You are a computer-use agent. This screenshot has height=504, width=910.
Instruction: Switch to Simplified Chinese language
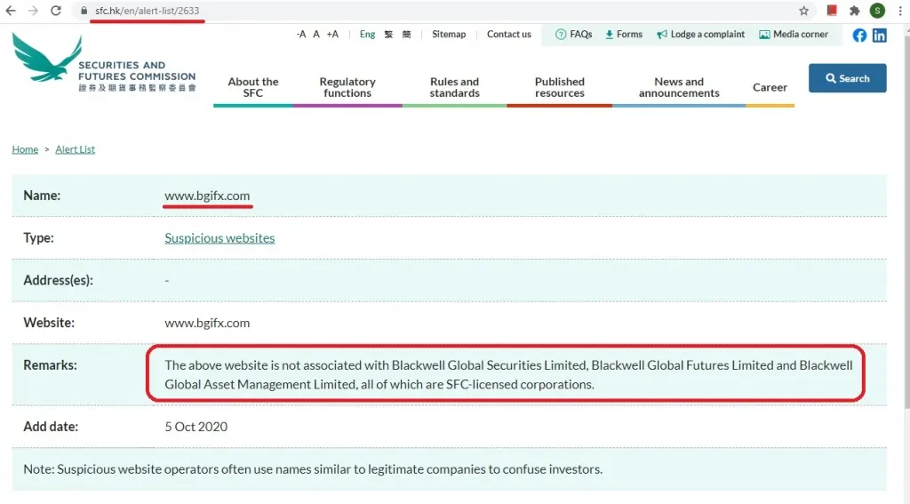[x=406, y=35]
